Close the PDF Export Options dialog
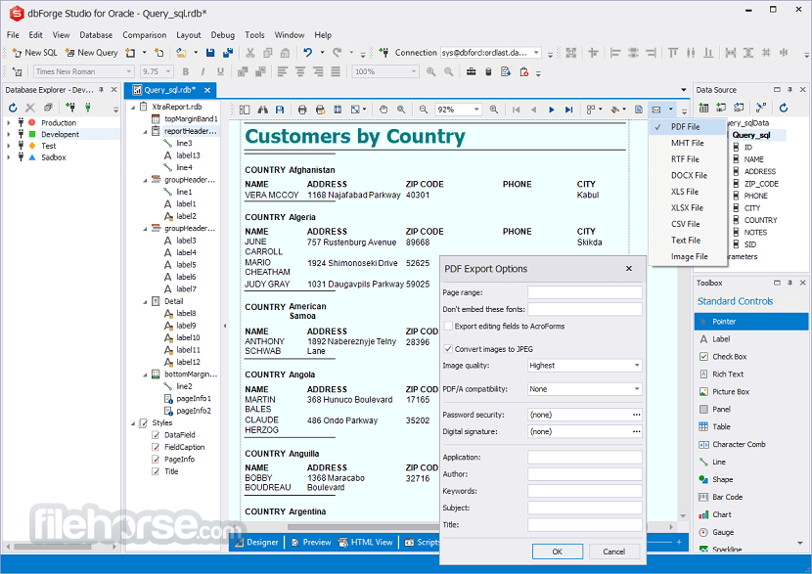 coord(629,269)
